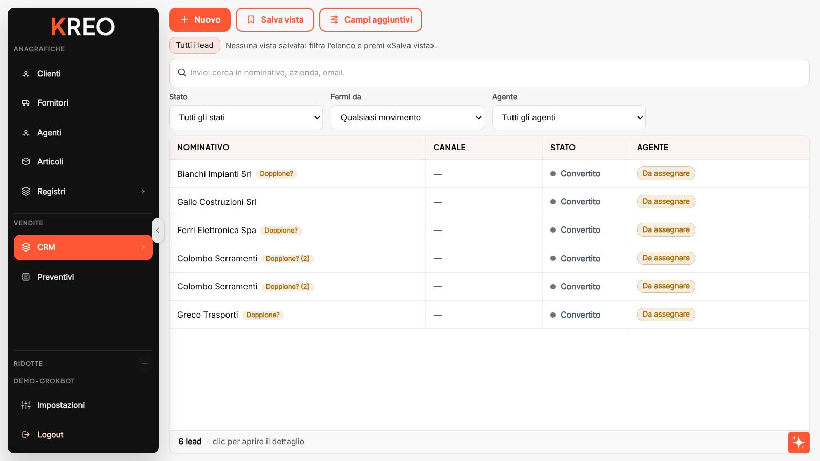Click the Fornitori truck icon
This screenshot has height=461, width=820.
tap(26, 103)
